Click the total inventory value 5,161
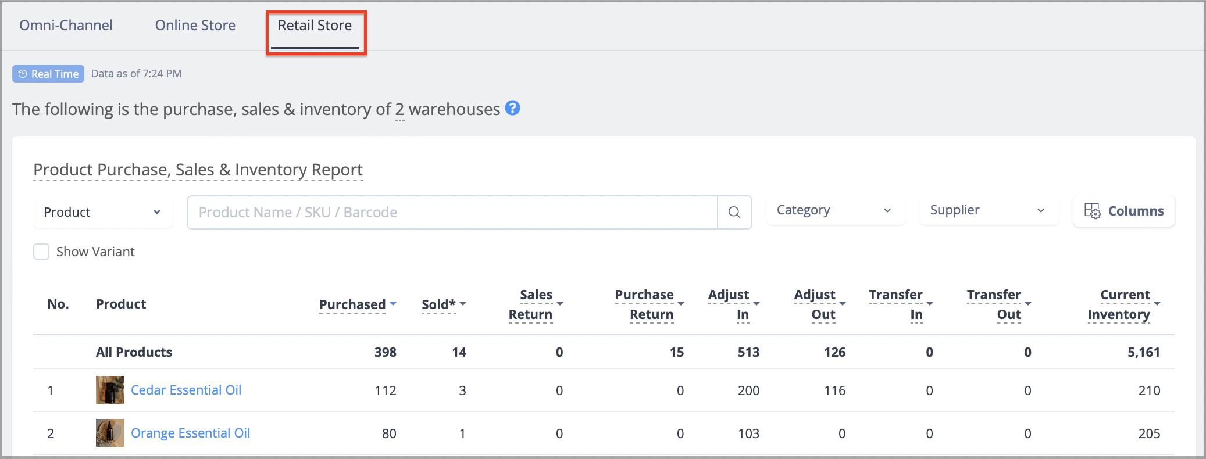 tap(1144, 352)
